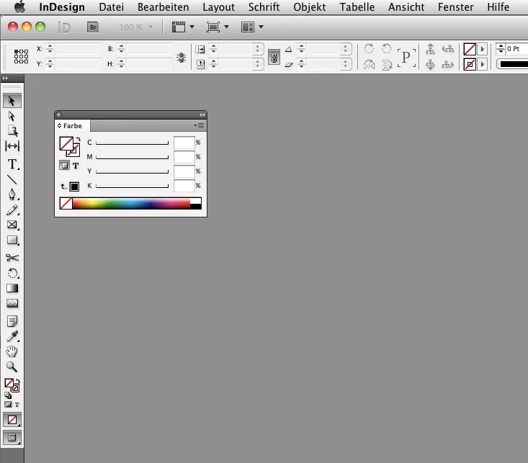This screenshot has height=463, width=528.
Task: Click flip vertical icon in control bar
Action: click(x=387, y=64)
